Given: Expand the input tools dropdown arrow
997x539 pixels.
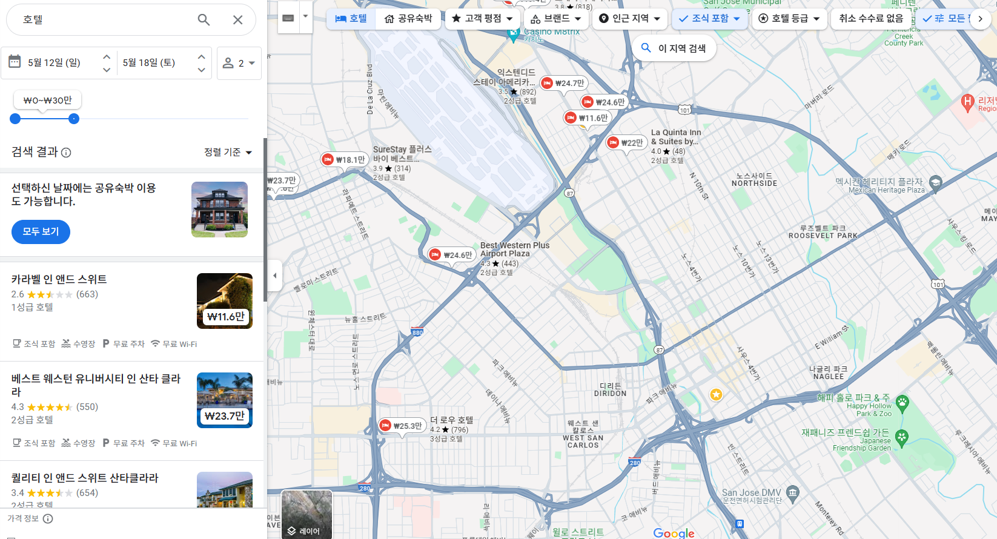Looking at the screenshot, I should [305, 17].
